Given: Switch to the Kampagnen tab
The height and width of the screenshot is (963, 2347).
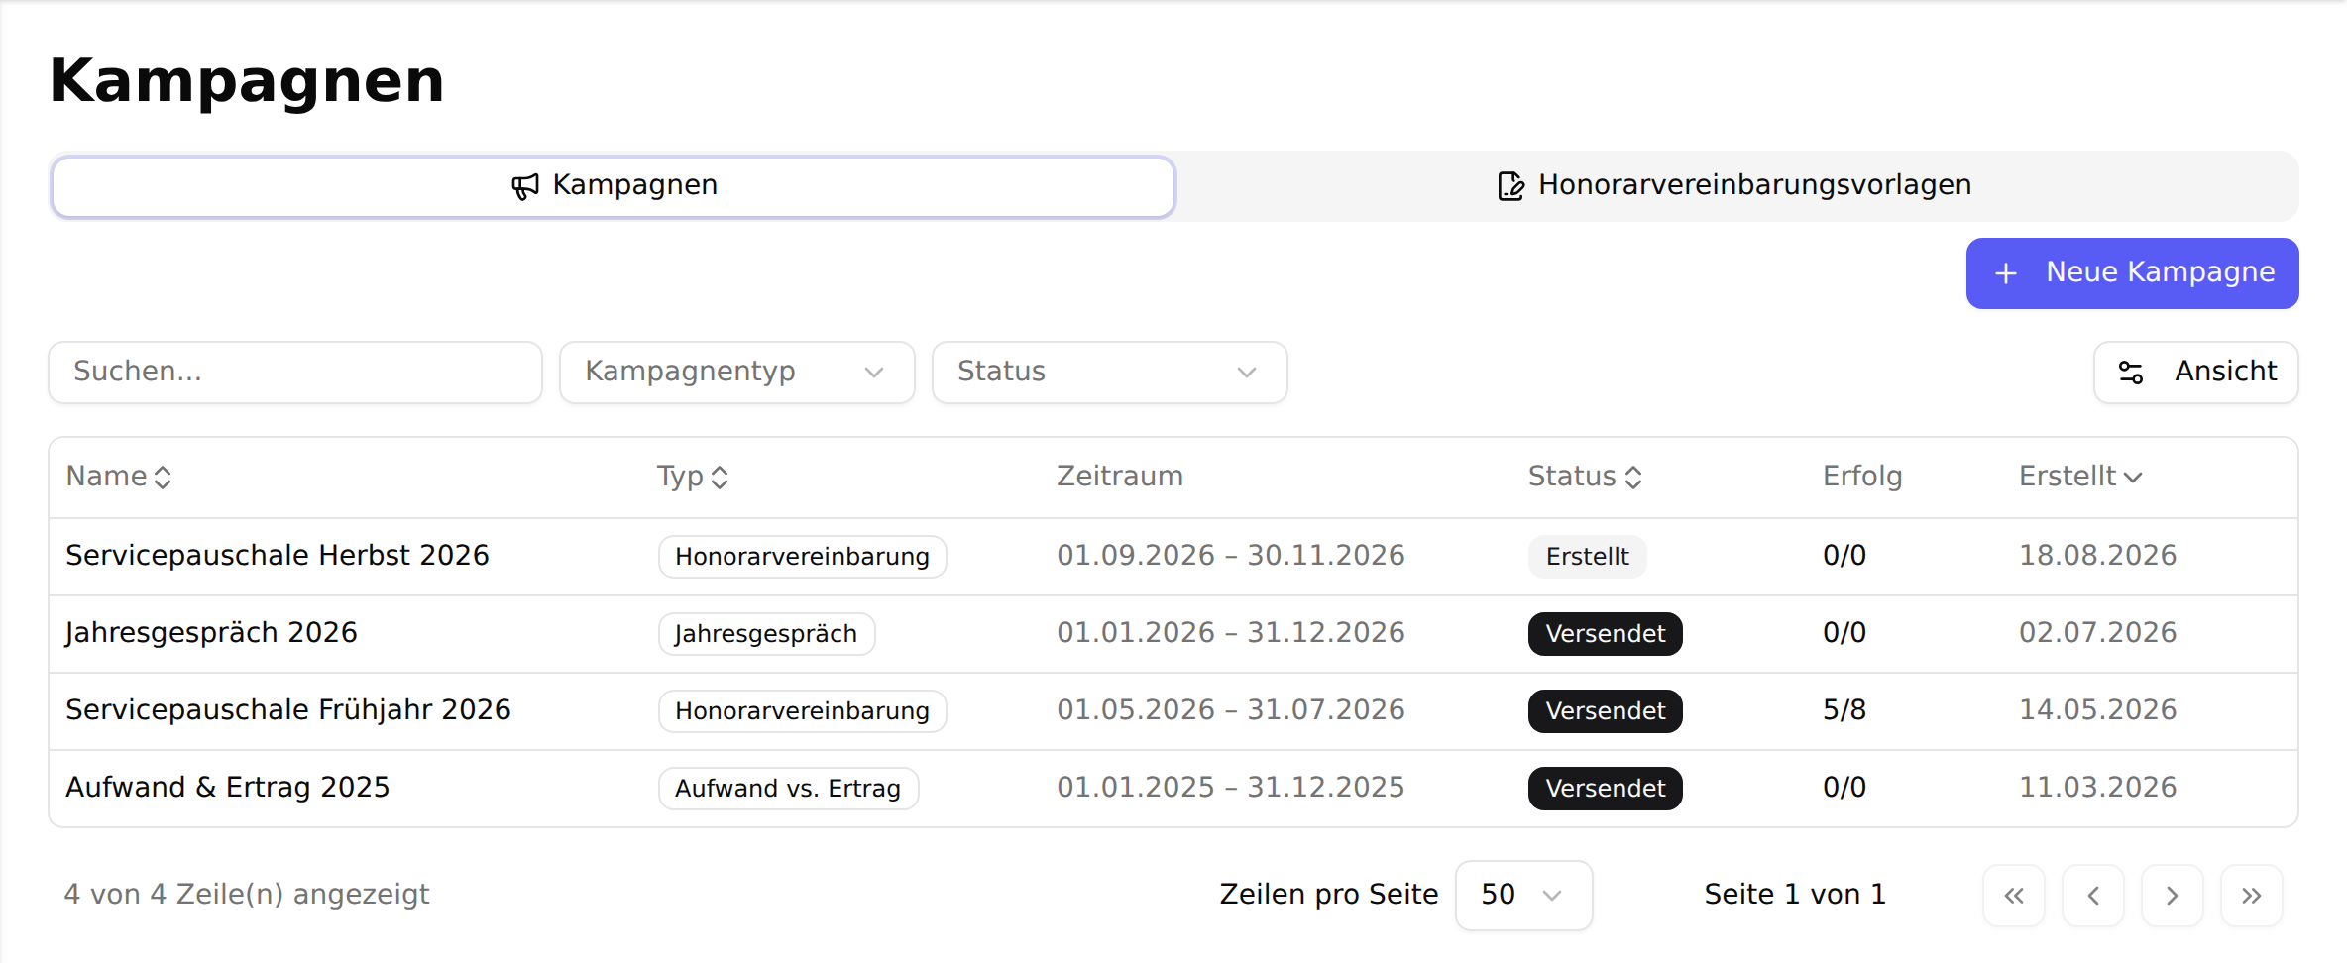Looking at the screenshot, I should pos(614,186).
